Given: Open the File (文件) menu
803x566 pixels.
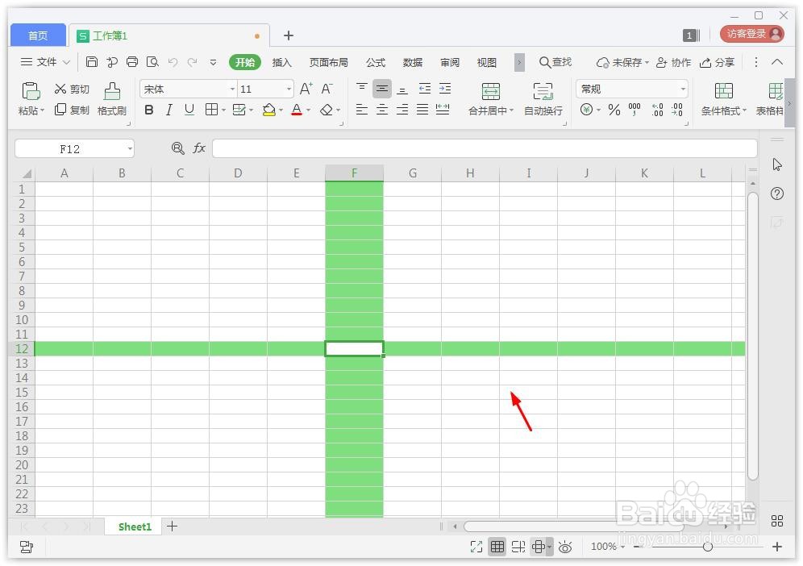Looking at the screenshot, I should (45, 62).
